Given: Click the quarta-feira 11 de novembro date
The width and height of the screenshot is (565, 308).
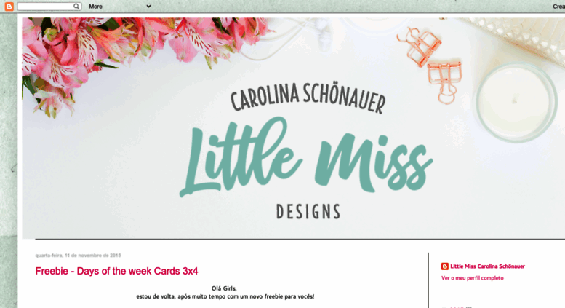Looking at the screenshot, I should [x=78, y=256].
